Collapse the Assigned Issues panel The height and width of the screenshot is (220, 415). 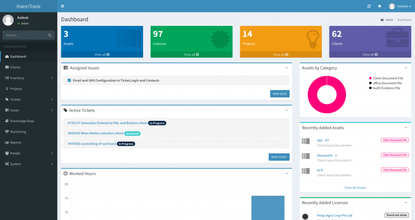pos(287,68)
